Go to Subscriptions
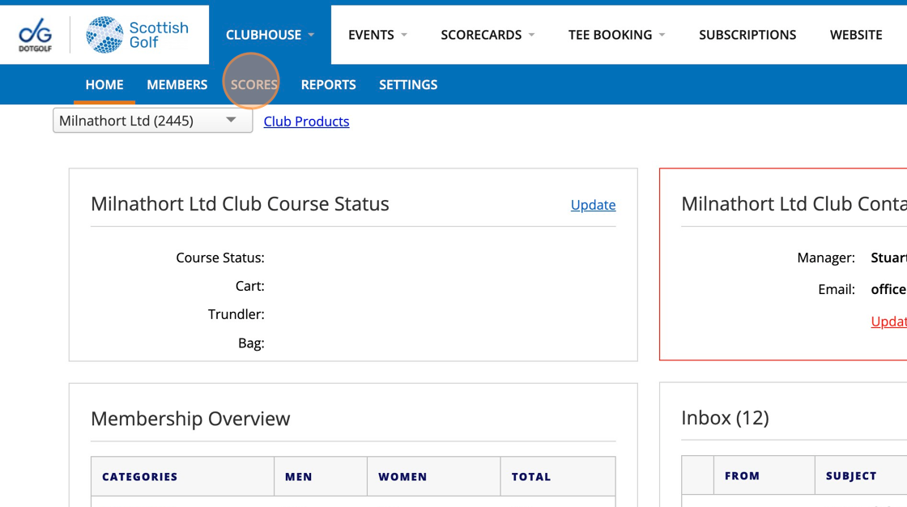This screenshot has height=507, width=907. tap(747, 35)
